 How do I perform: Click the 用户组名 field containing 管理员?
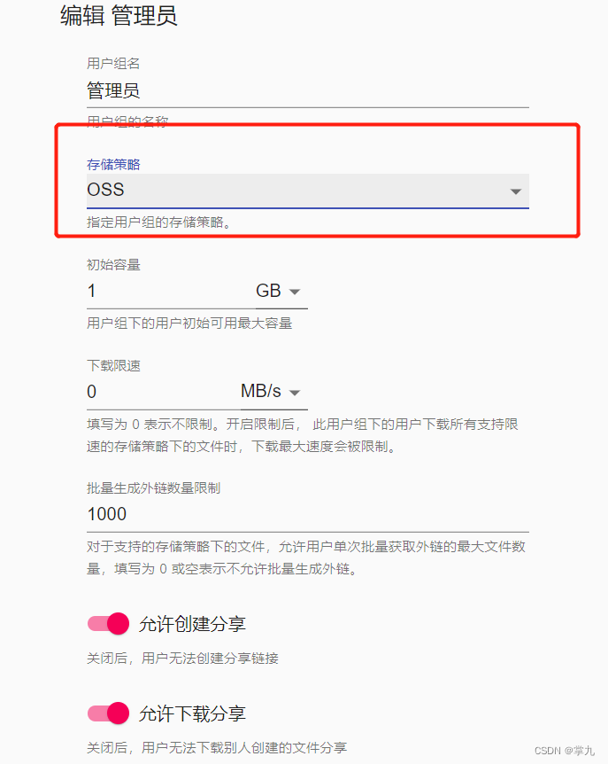click(x=307, y=90)
